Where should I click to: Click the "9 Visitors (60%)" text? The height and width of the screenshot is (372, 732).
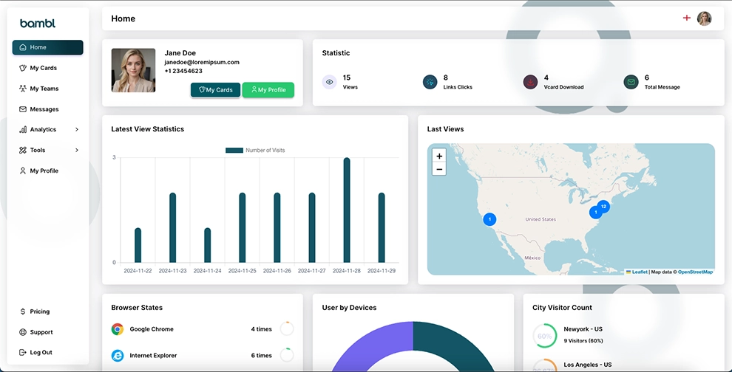coord(583,341)
